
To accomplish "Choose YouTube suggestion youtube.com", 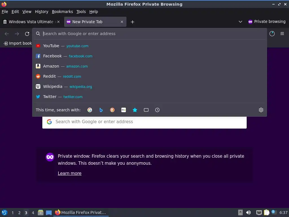I will click(150, 46).
